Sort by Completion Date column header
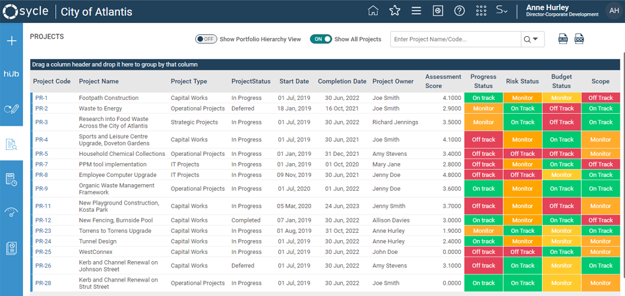Image resolution: width=625 pixels, height=296 pixels. point(342,81)
